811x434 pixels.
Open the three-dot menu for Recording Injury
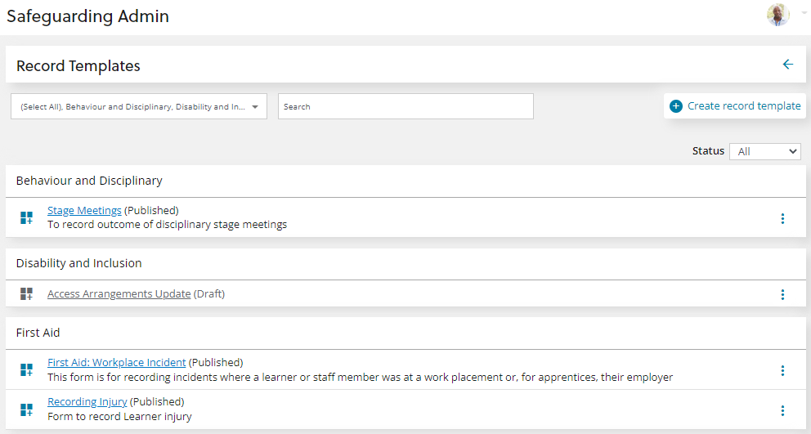[782, 410]
